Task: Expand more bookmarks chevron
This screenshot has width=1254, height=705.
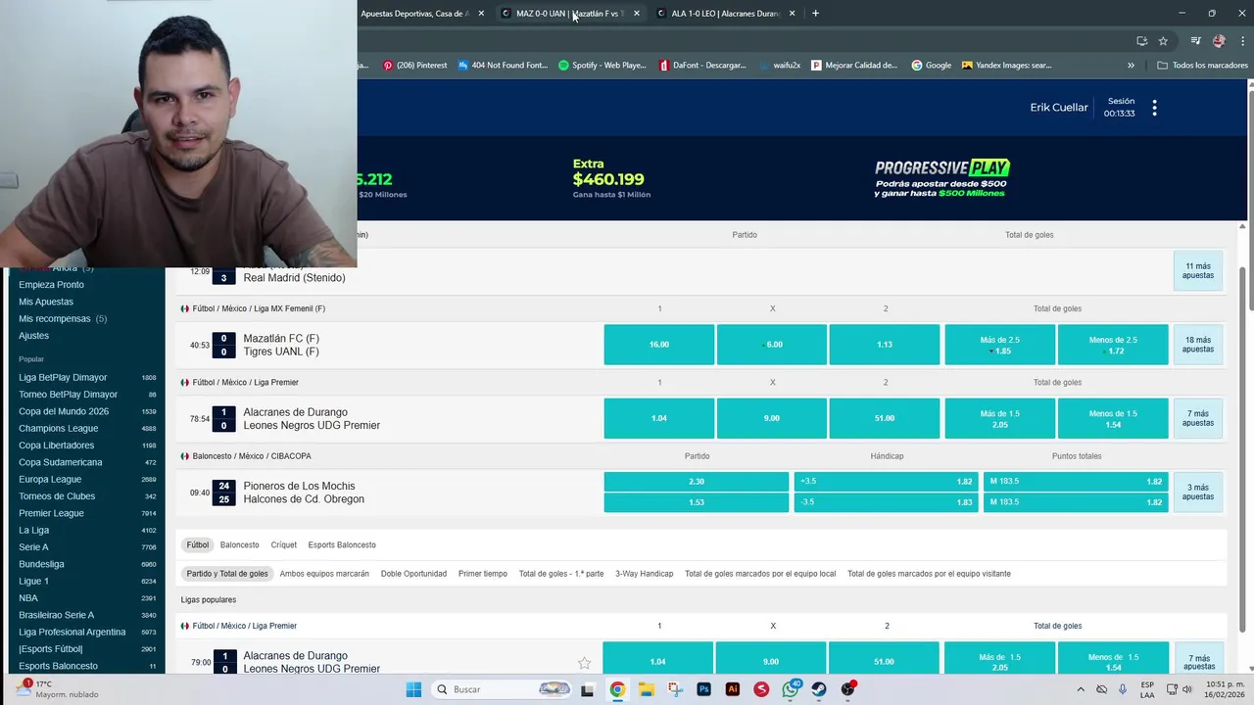Action: [1131, 66]
